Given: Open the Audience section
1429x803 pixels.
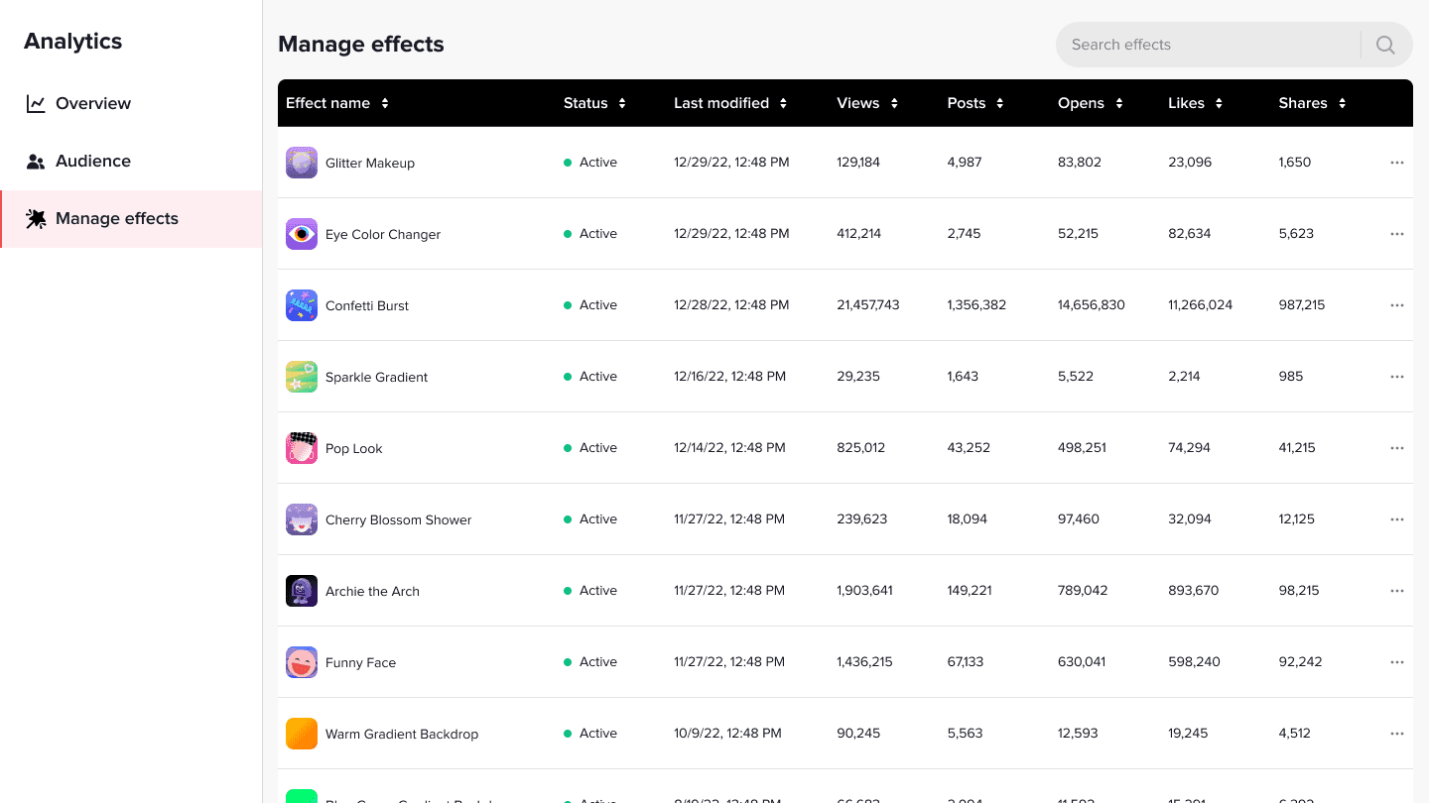Looking at the screenshot, I should tap(92, 161).
